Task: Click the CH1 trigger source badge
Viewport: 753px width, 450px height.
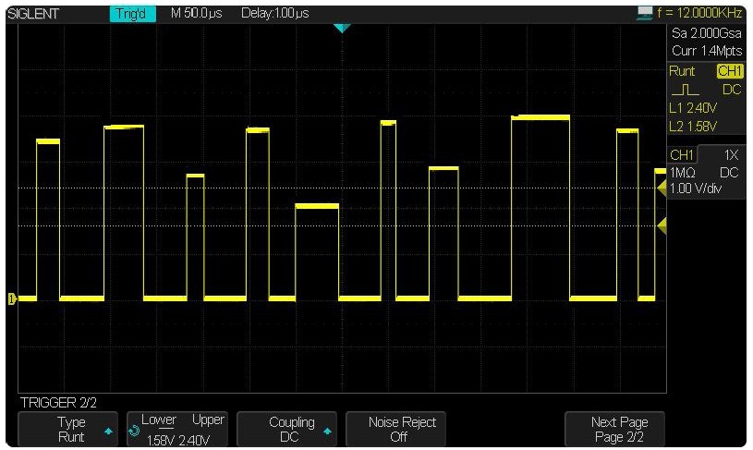Action: click(730, 71)
